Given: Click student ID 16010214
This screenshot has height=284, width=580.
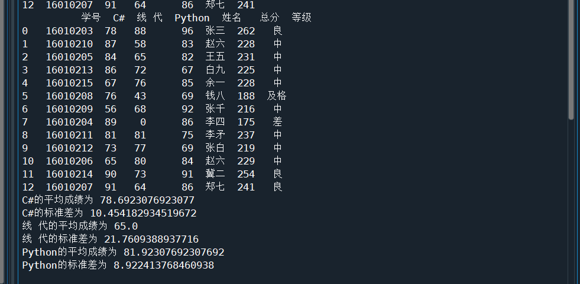Looking at the screenshot, I should 69,174.
